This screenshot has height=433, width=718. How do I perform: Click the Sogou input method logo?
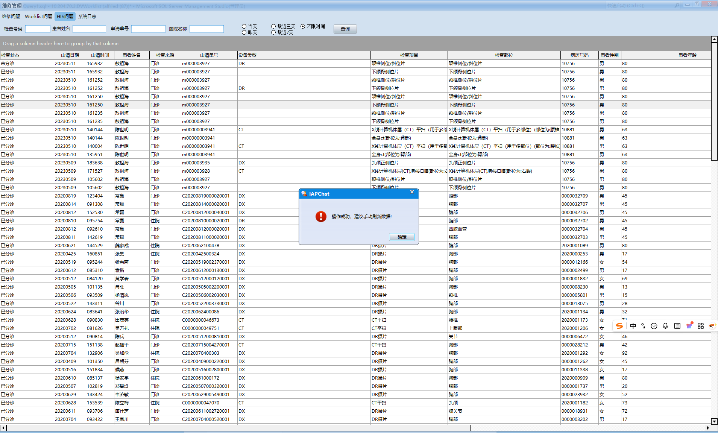coord(619,326)
